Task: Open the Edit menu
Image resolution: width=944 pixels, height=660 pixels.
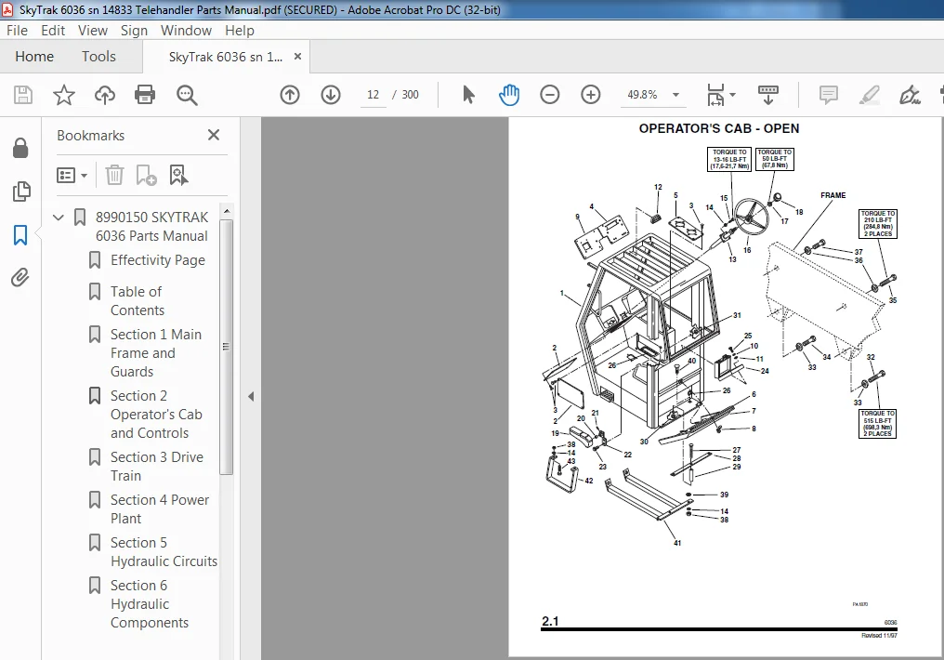Action: click(x=53, y=30)
